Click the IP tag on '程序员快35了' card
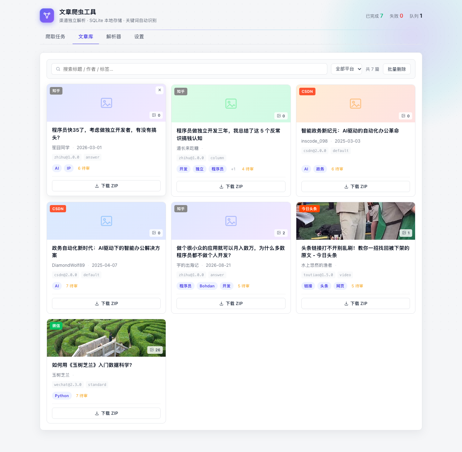 pos(69,168)
